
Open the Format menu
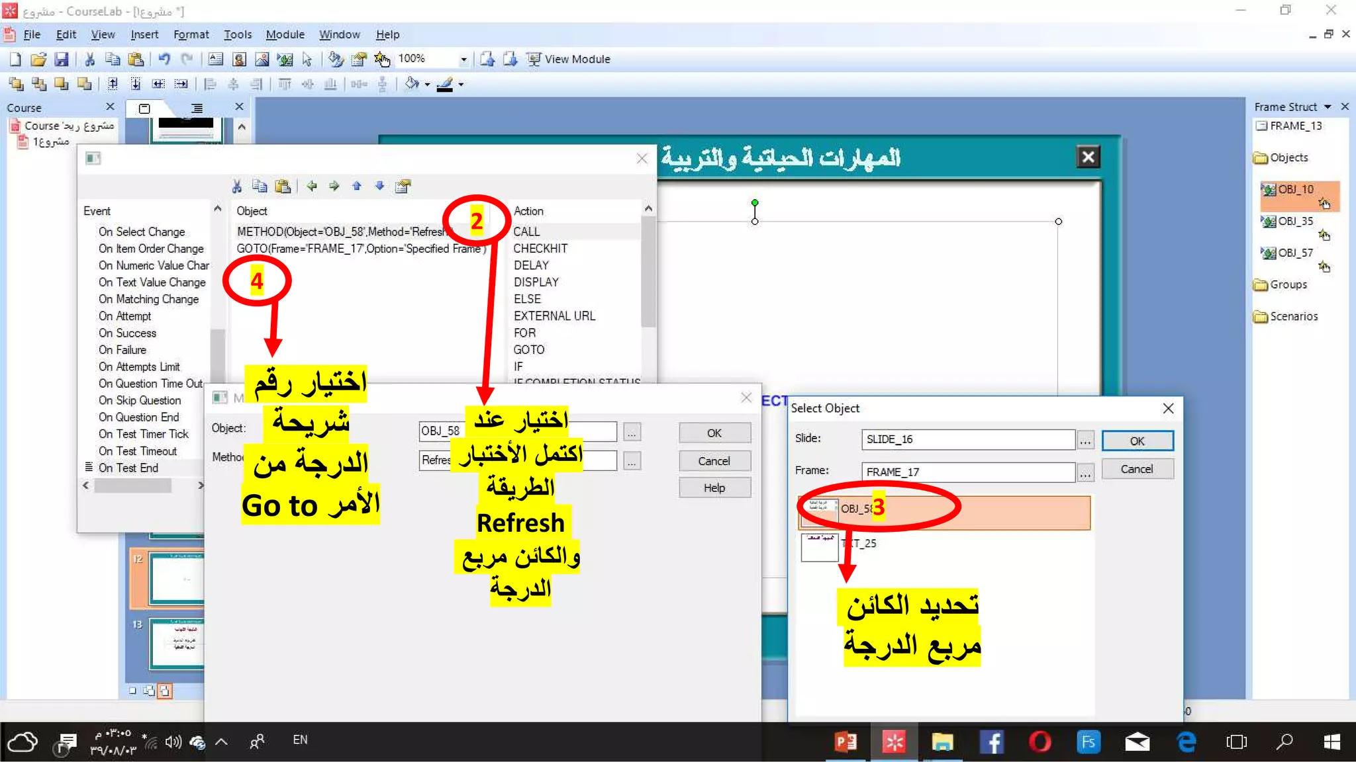tap(191, 34)
